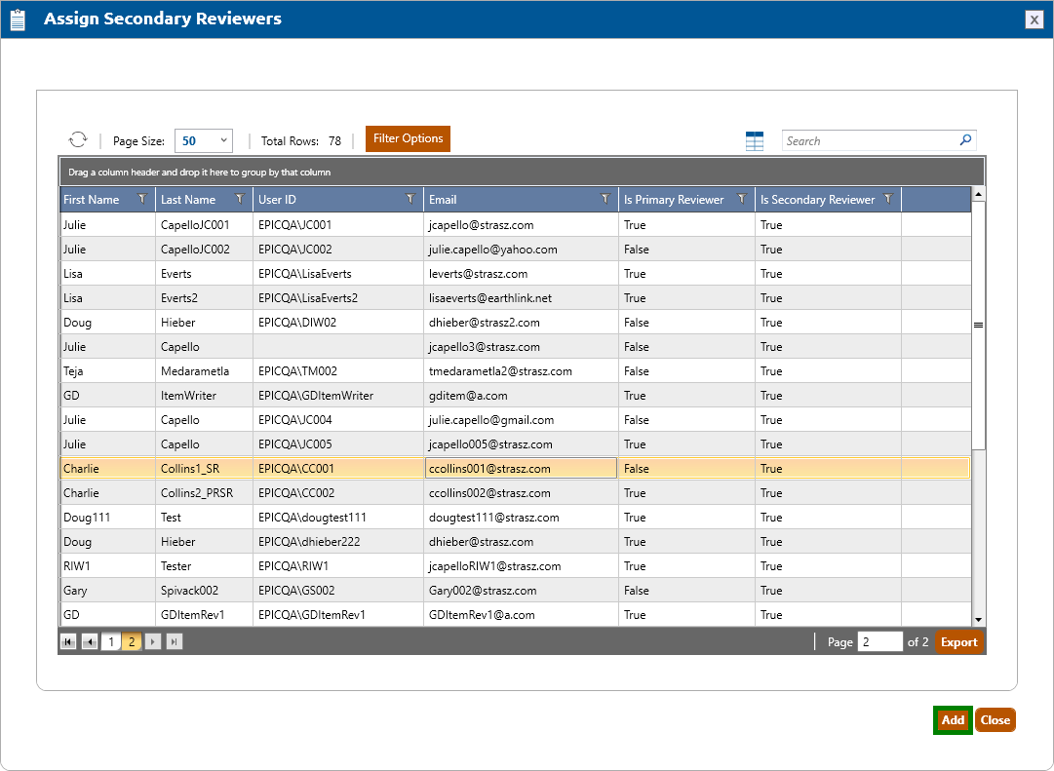Screen dimensions: 1054x771
Task: Click the Filter Options button
Action: click(x=408, y=139)
